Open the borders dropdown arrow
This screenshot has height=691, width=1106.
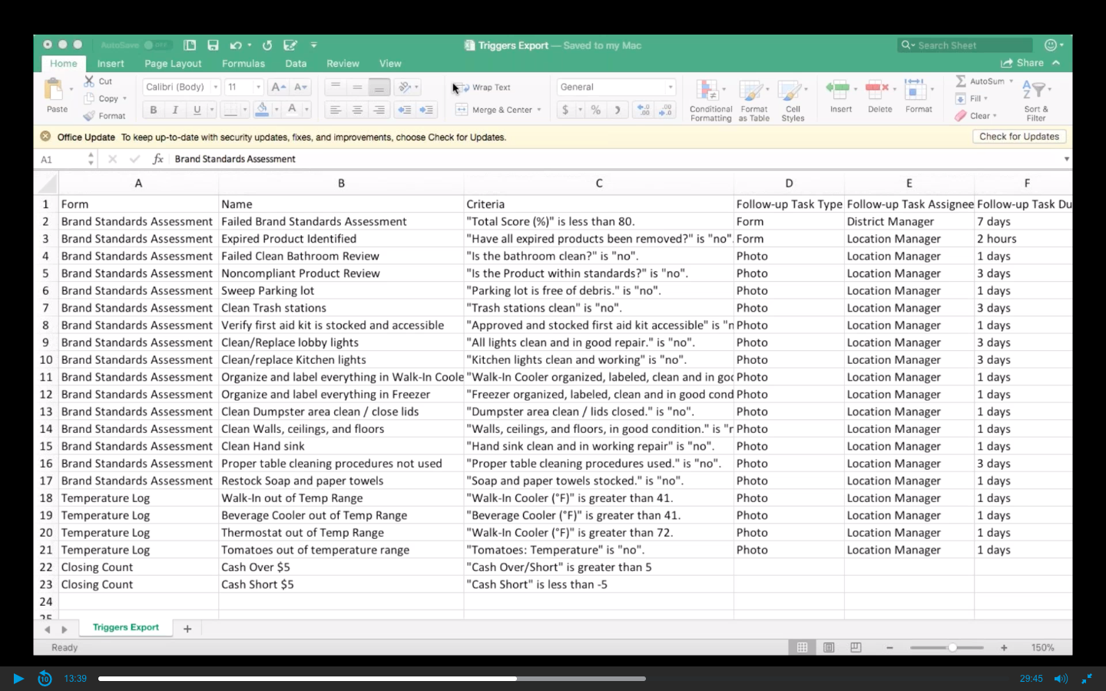click(x=245, y=110)
